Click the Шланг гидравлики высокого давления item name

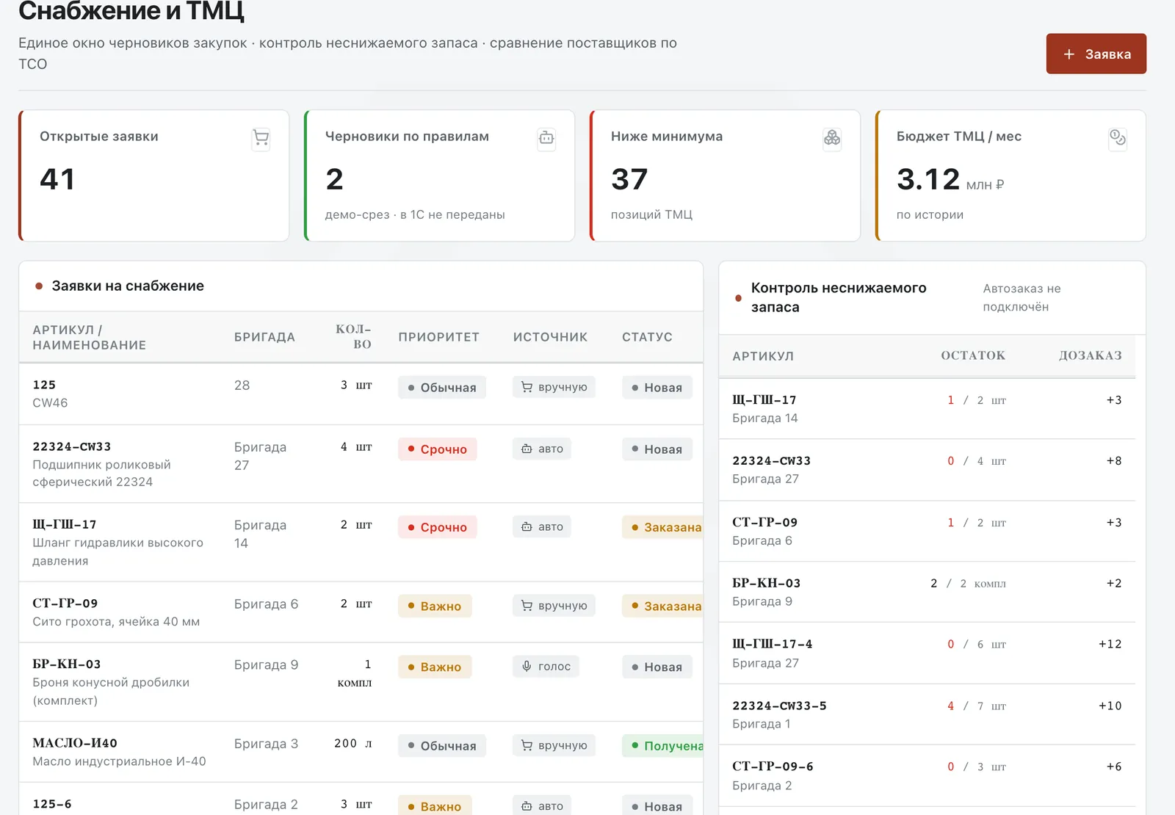pyautogui.click(x=117, y=551)
